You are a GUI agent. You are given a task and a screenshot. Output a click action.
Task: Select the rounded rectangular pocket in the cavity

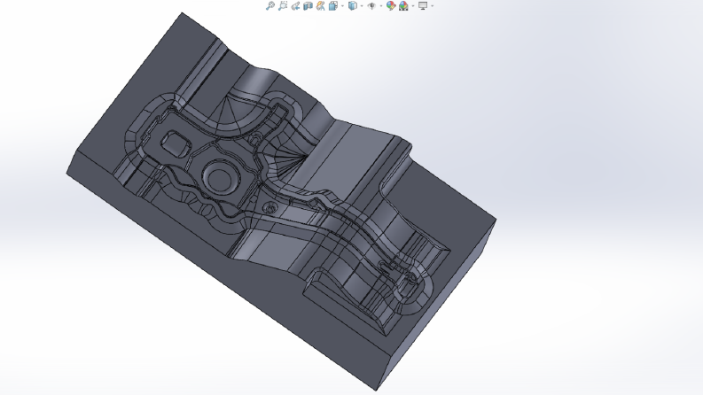tap(176, 143)
